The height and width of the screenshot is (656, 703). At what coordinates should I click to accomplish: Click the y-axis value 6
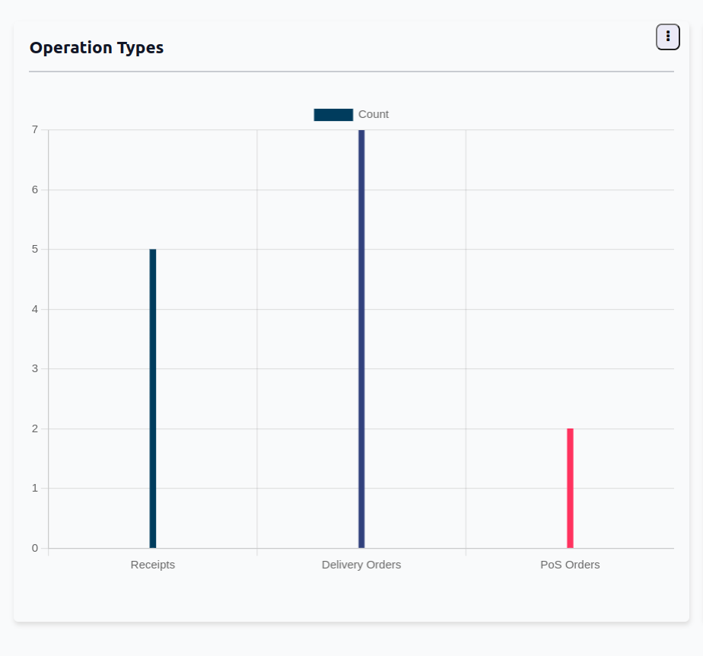pyautogui.click(x=35, y=189)
